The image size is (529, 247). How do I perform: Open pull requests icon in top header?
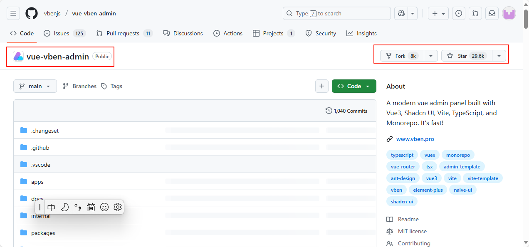point(475,13)
